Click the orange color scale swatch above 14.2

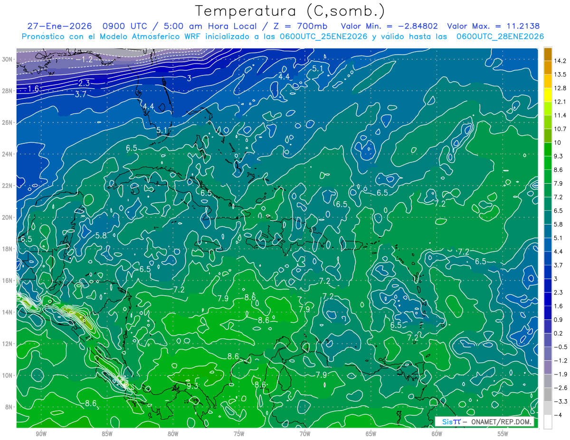548,54
